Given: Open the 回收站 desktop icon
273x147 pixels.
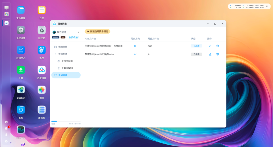Looking at the screenshot, I should pos(42,30).
